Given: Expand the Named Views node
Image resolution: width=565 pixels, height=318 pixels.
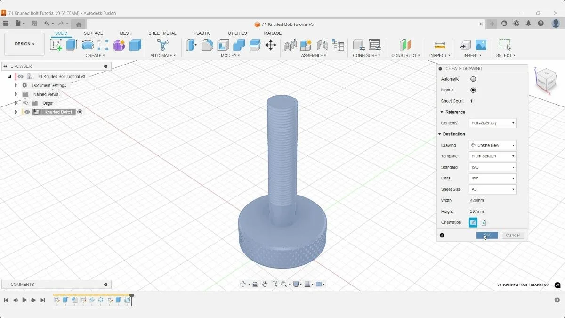Looking at the screenshot, I should click(x=16, y=94).
